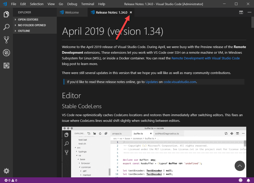Click the feedback smiley in status bar
The width and height of the screenshot is (254, 183).
coord(241,180)
